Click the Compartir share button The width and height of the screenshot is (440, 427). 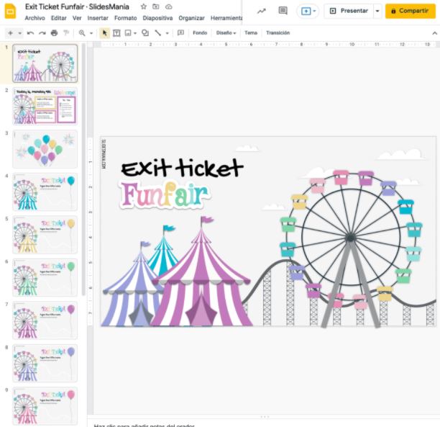pyautogui.click(x=411, y=11)
